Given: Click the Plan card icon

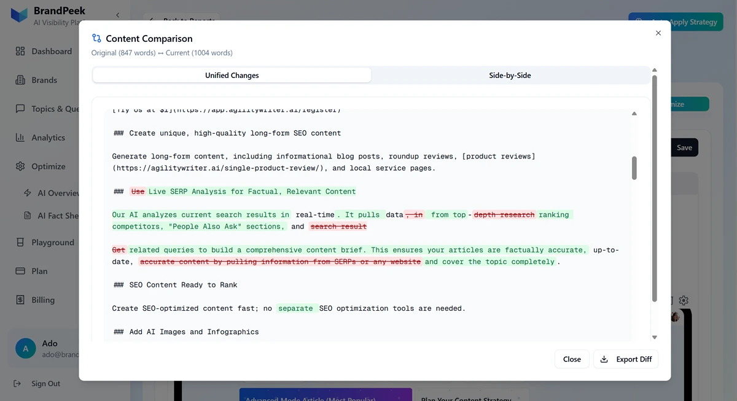Looking at the screenshot, I should point(20,271).
